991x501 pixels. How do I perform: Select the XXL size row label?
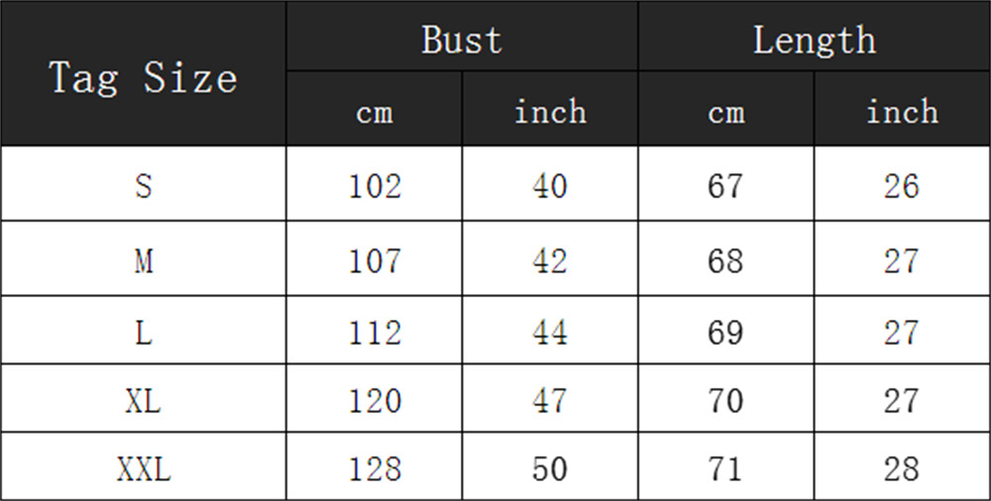tap(144, 467)
